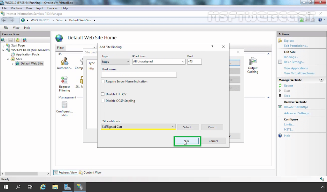Screen dimensions: 327x192
Task: Expand the Default Web Site tree node
Action: point(13,64)
